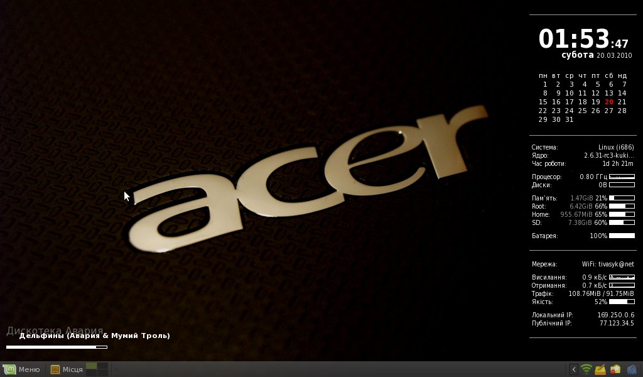The height and width of the screenshot is (377, 643).
Task: Select the active green workspace in switcher
Action: point(92,366)
